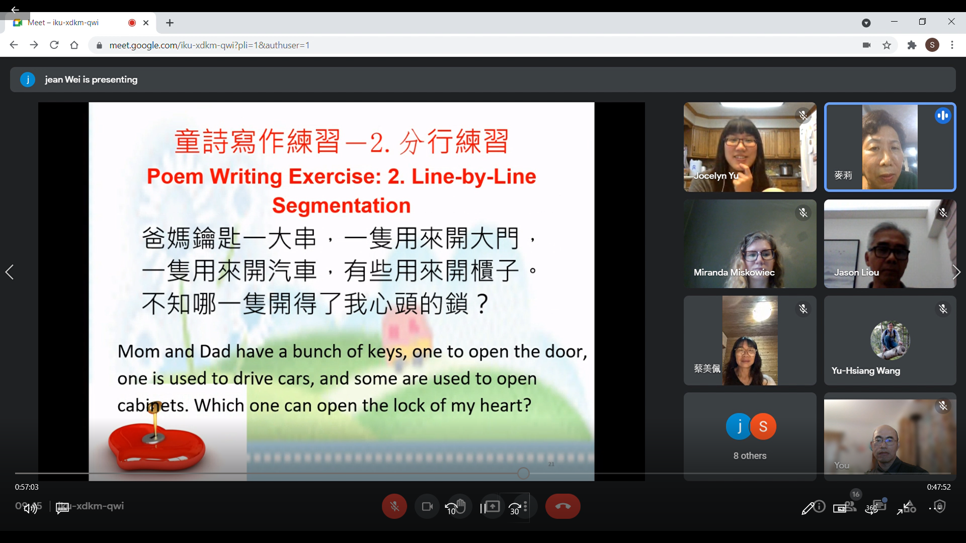Unmute your microphone
Viewport: 966px width, 543px height.
click(394, 506)
